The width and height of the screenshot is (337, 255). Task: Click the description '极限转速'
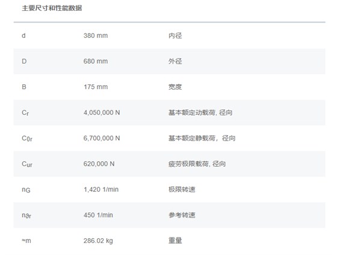point(182,189)
